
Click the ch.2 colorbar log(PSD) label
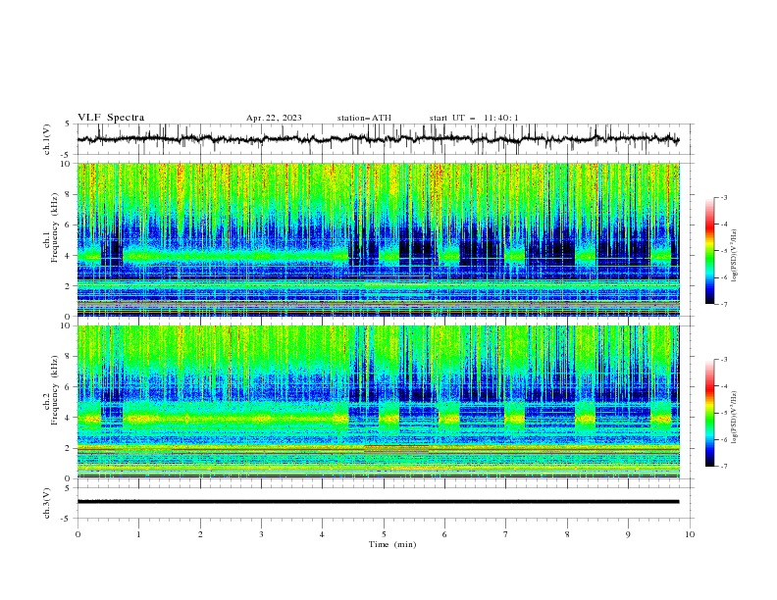point(734,418)
